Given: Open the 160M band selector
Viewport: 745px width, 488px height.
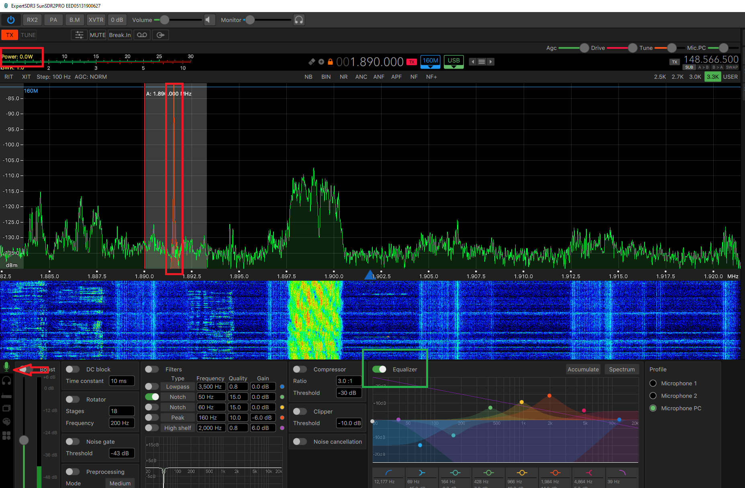Looking at the screenshot, I should (x=430, y=61).
